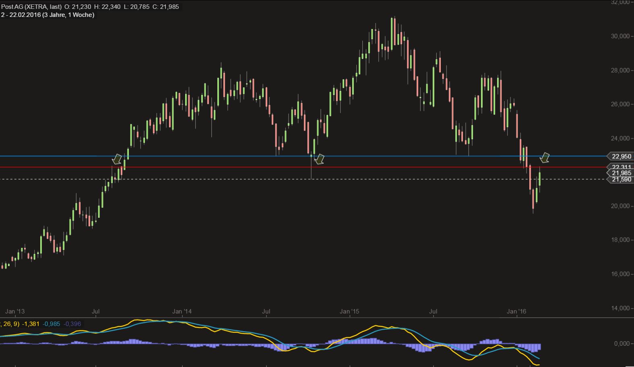Click the O: 21,230 open value
Viewport: 634px width, 367px height.
coord(78,6)
